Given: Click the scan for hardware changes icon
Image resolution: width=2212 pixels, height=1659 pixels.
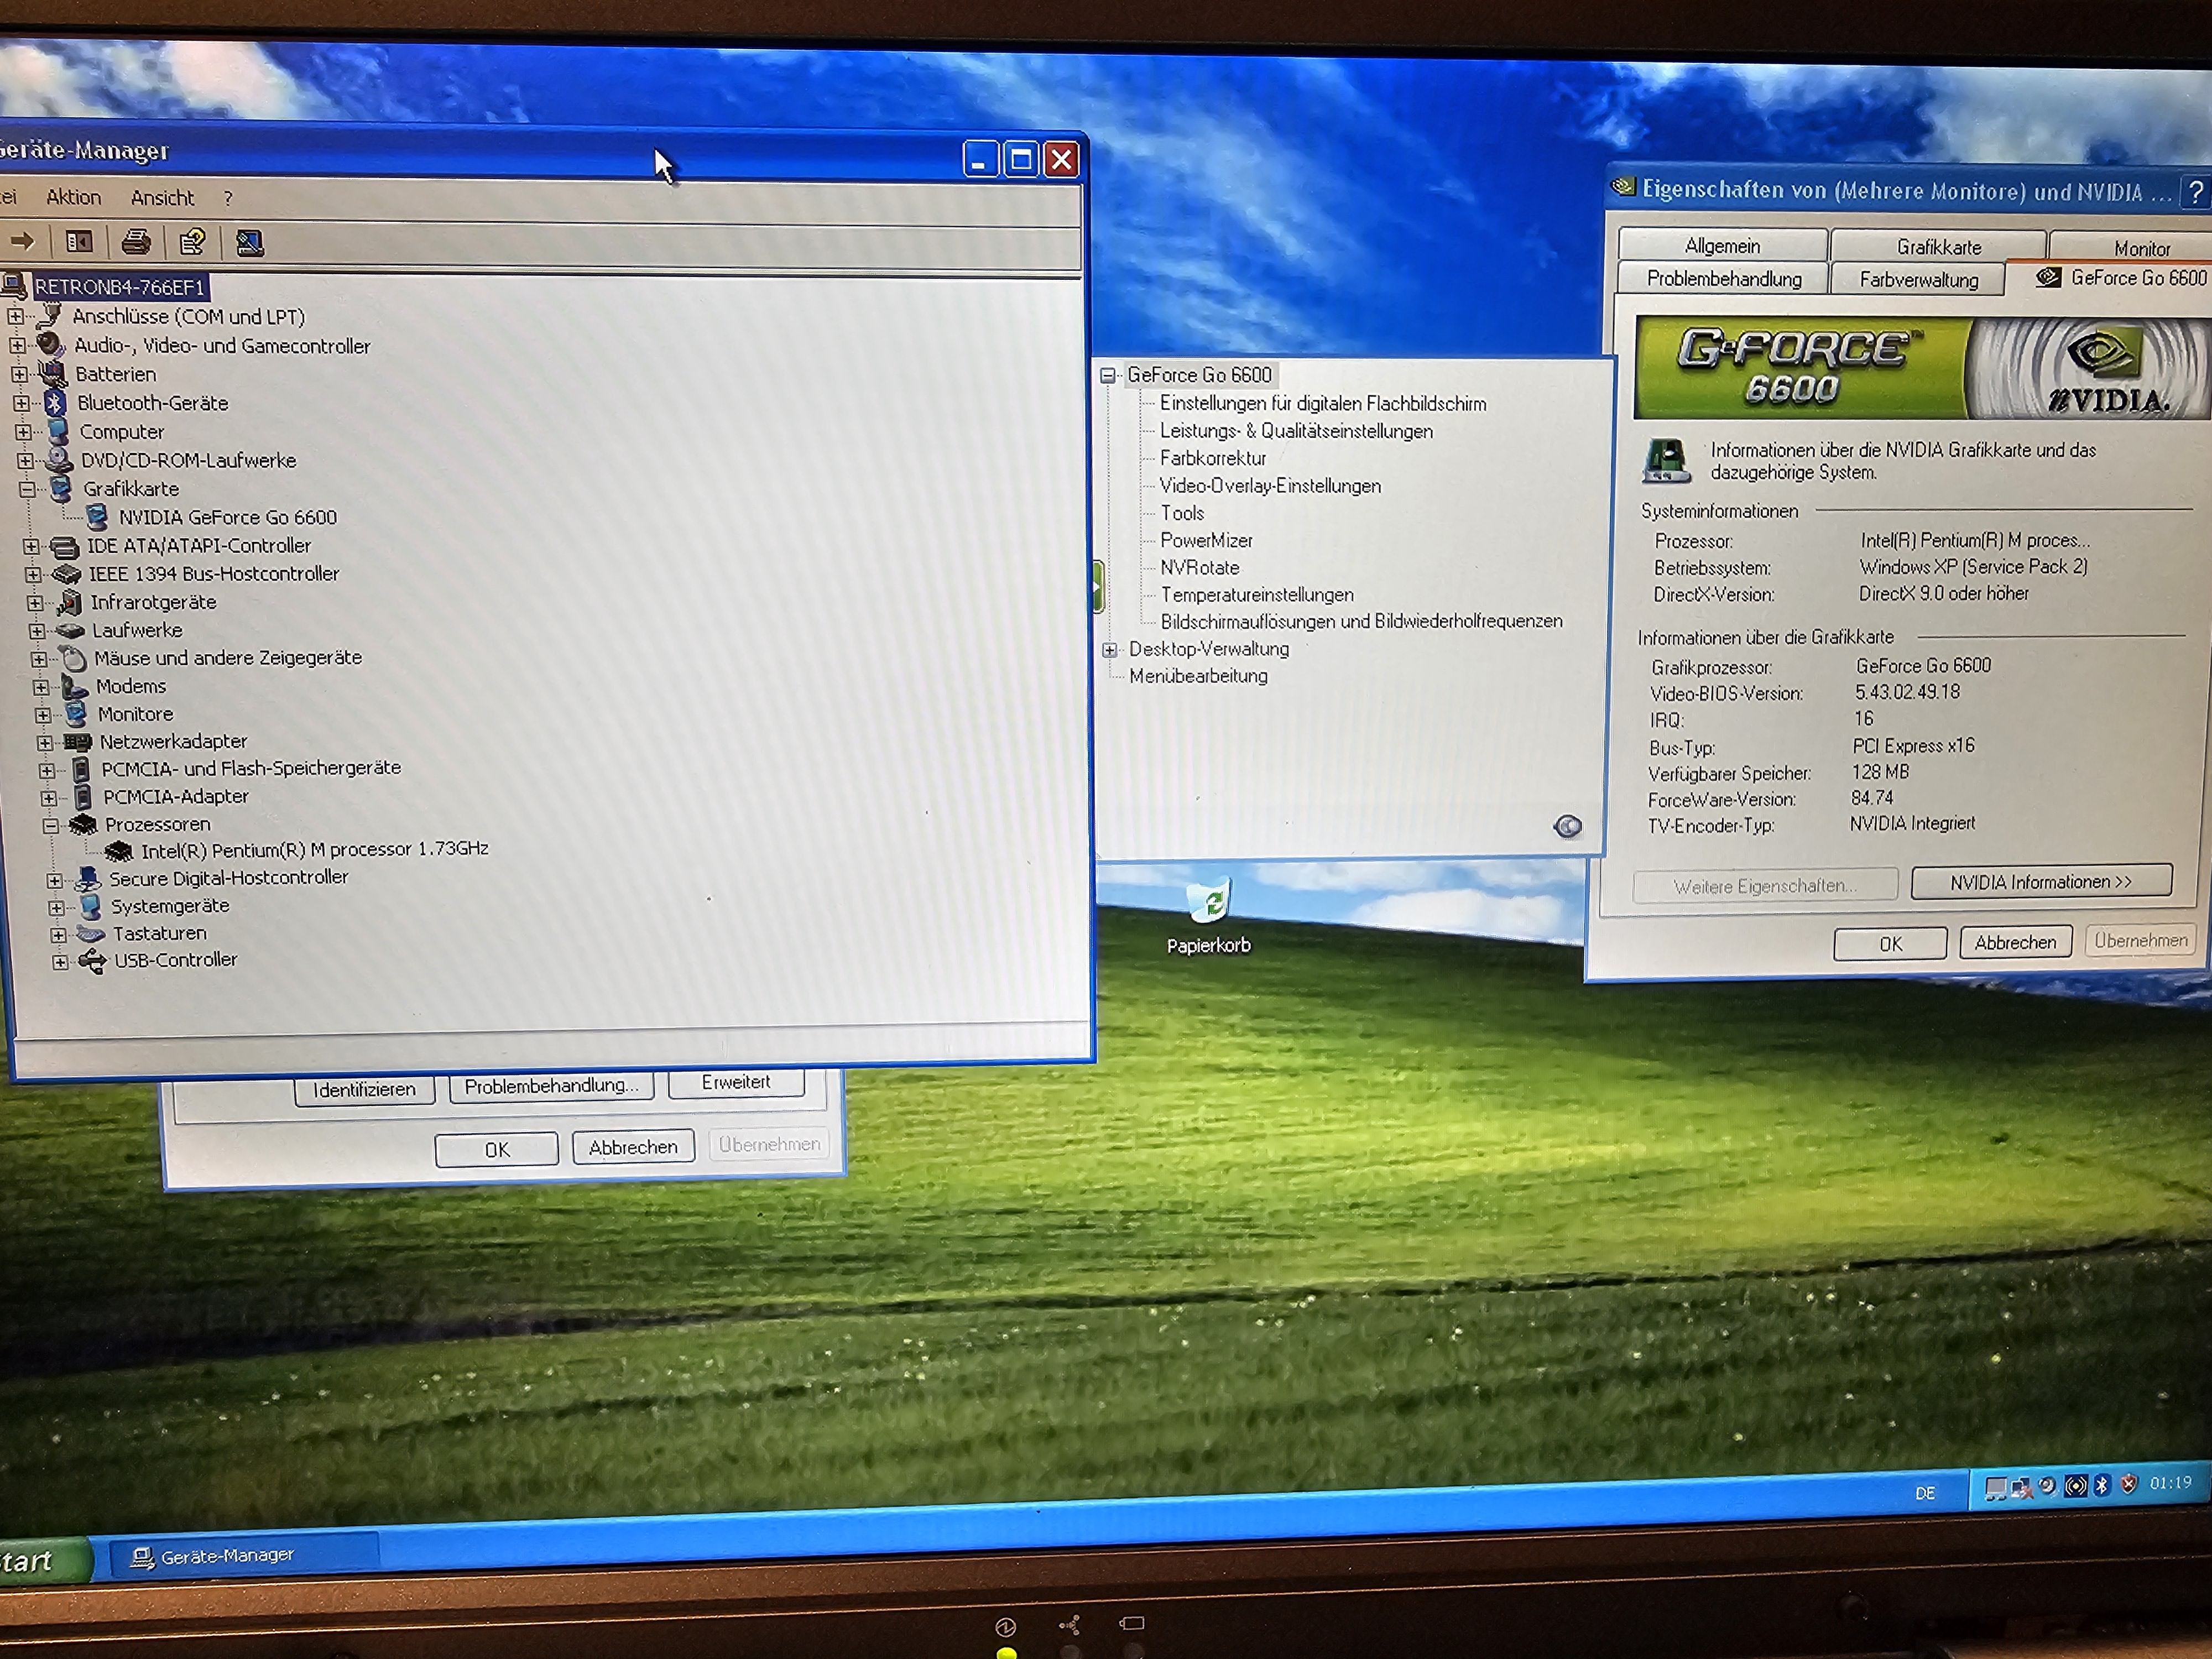Looking at the screenshot, I should [x=249, y=242].
